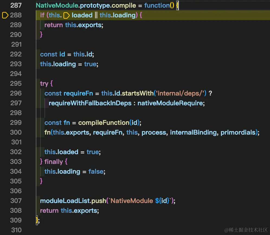Click 'this.loaded = true;' on line 302
270x235 pixels.
pos(72,152)
